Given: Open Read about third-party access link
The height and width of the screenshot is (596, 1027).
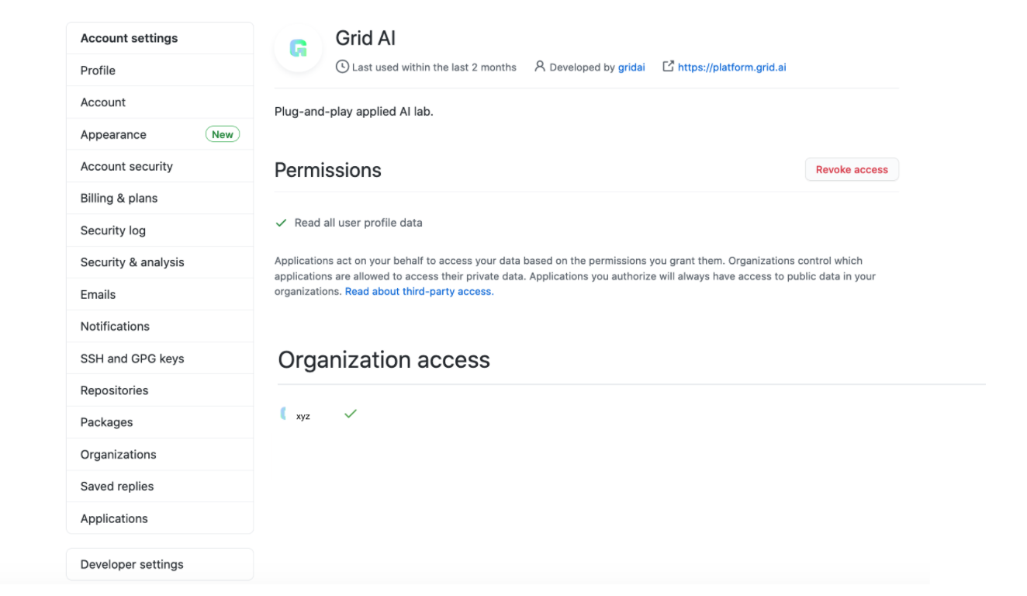Looking at the screenshot, I should tap(419, 292).
